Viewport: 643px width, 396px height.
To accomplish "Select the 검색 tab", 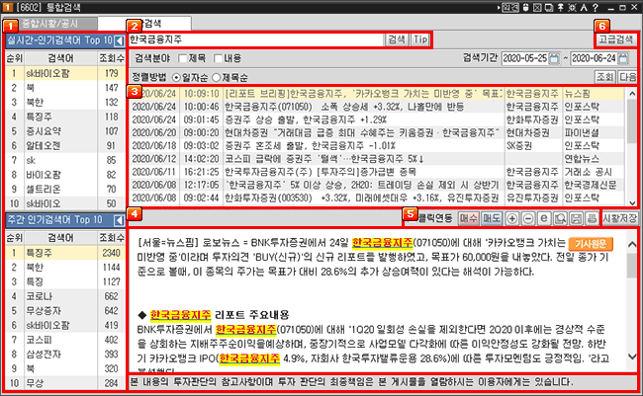I will click(x=144, y=24).
